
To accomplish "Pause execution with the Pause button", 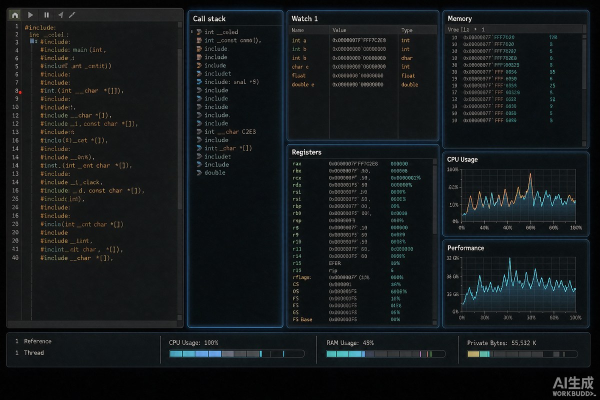I will pyautogui.click(x=46, y=15).
